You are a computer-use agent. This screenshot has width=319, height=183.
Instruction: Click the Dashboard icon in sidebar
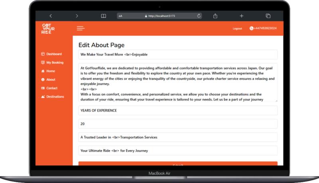pyautogui.click(x=43, y=54)
